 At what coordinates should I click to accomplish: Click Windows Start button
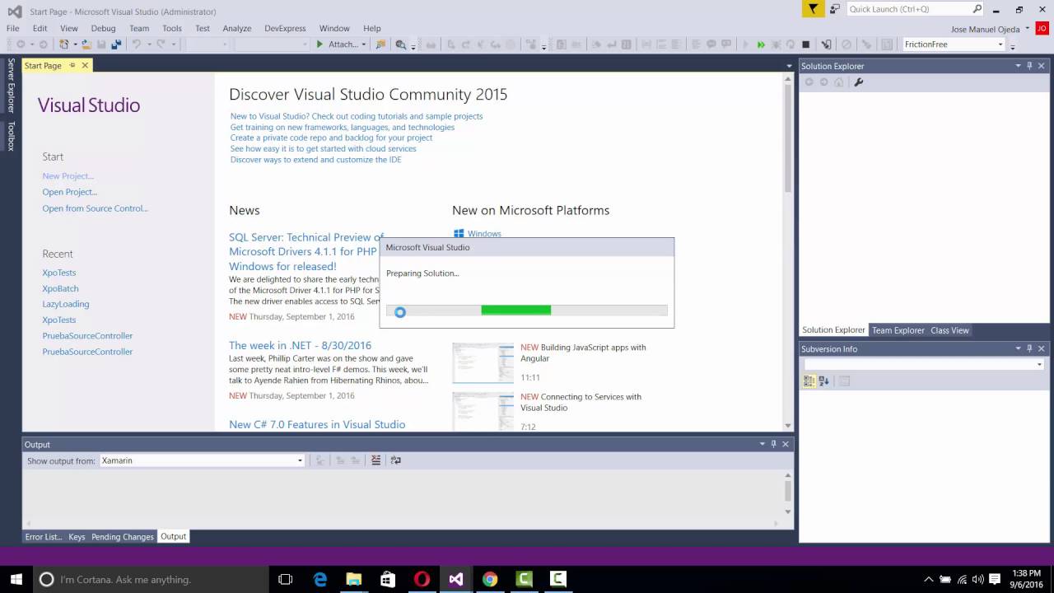point(16,579)
